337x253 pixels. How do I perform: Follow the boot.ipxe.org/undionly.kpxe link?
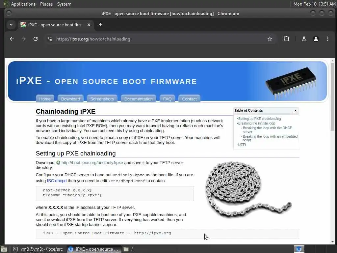(92, 163)
